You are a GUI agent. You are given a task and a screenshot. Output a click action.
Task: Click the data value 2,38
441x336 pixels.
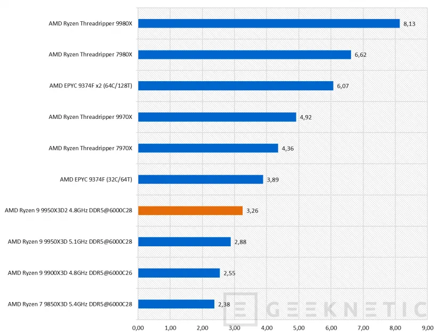point(224,304)
